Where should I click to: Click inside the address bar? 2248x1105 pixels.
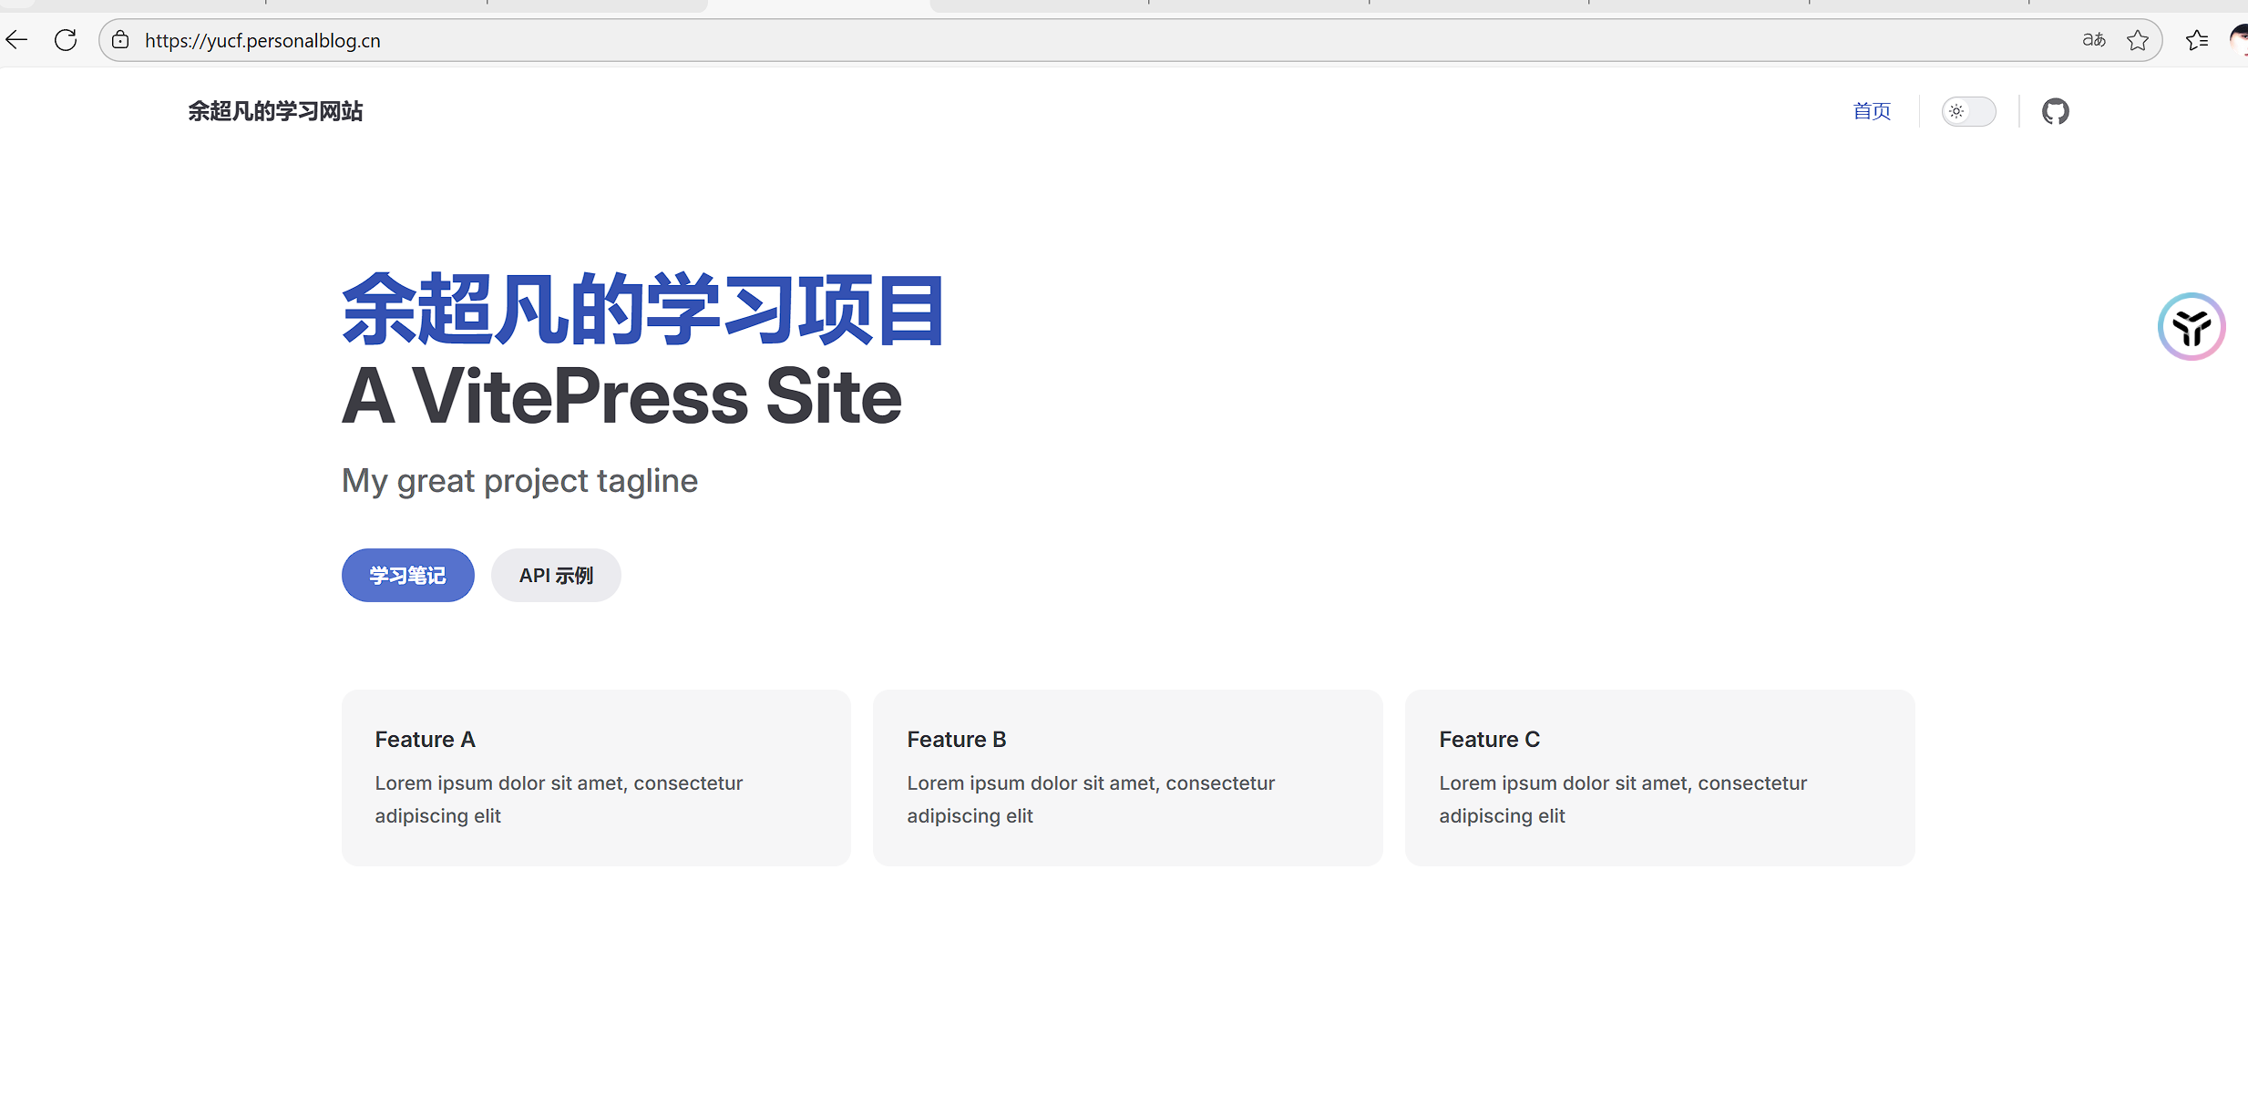coord(638,40)
